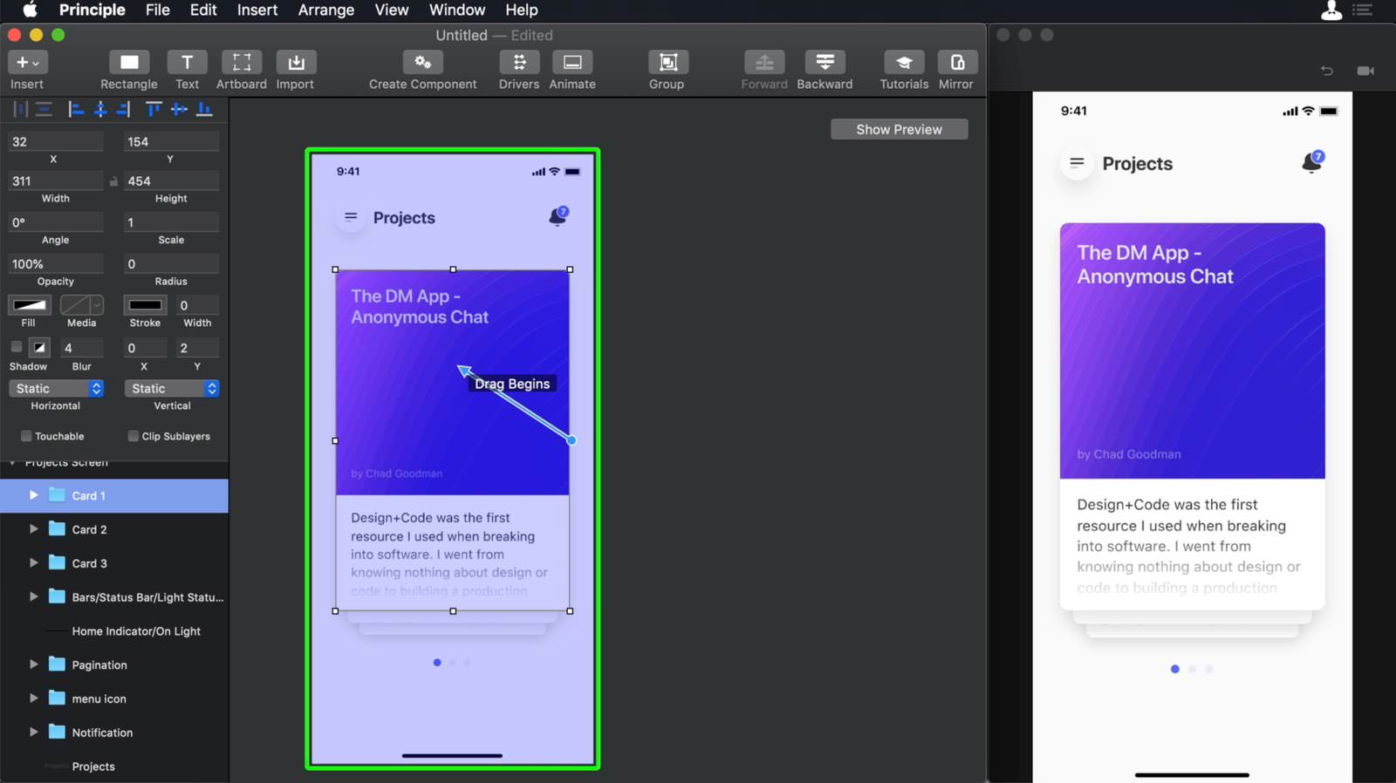Expand the Notification layer group

pos(33,732)
